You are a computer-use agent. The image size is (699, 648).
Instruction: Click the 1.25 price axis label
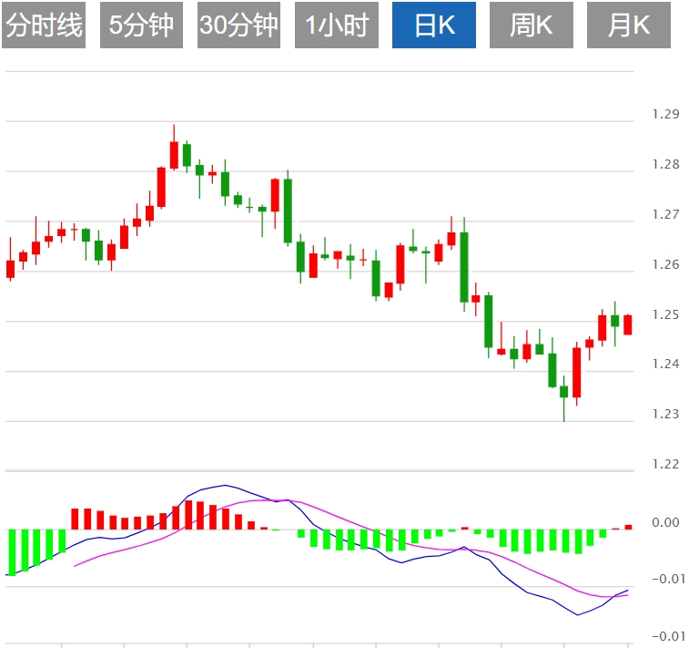tap(665, 314)
